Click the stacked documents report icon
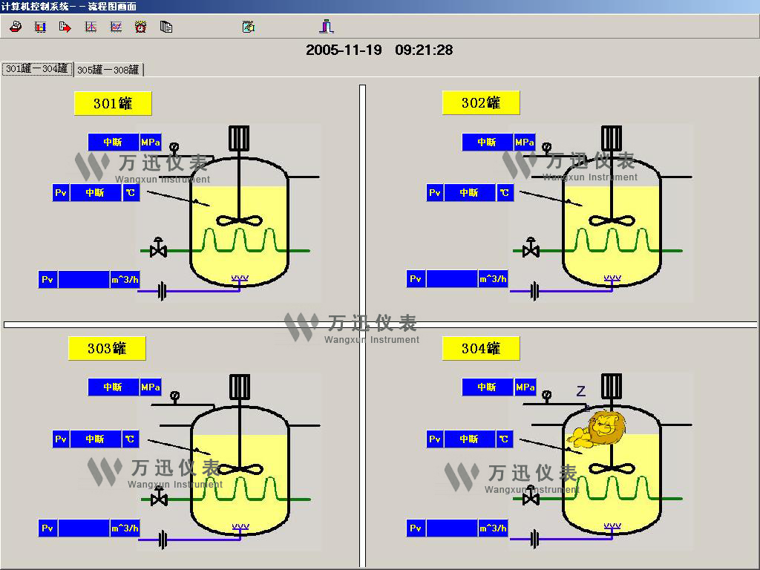 tap(166, 27)
